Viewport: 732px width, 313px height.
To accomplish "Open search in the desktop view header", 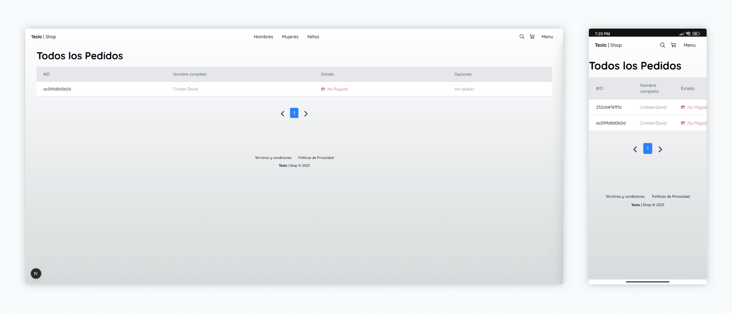I will [522, 37].
